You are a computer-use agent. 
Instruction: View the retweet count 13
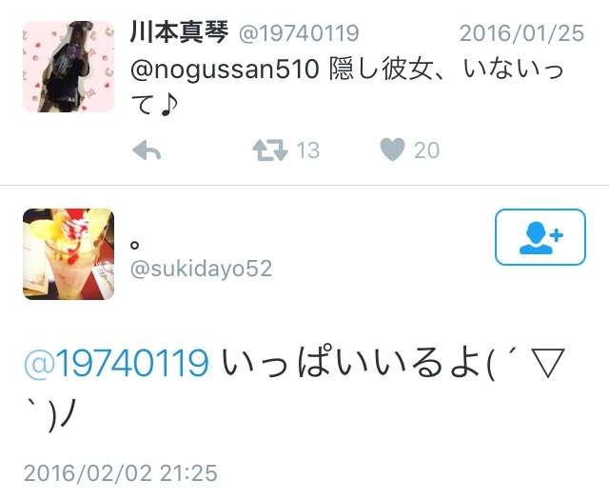(307, 150)
